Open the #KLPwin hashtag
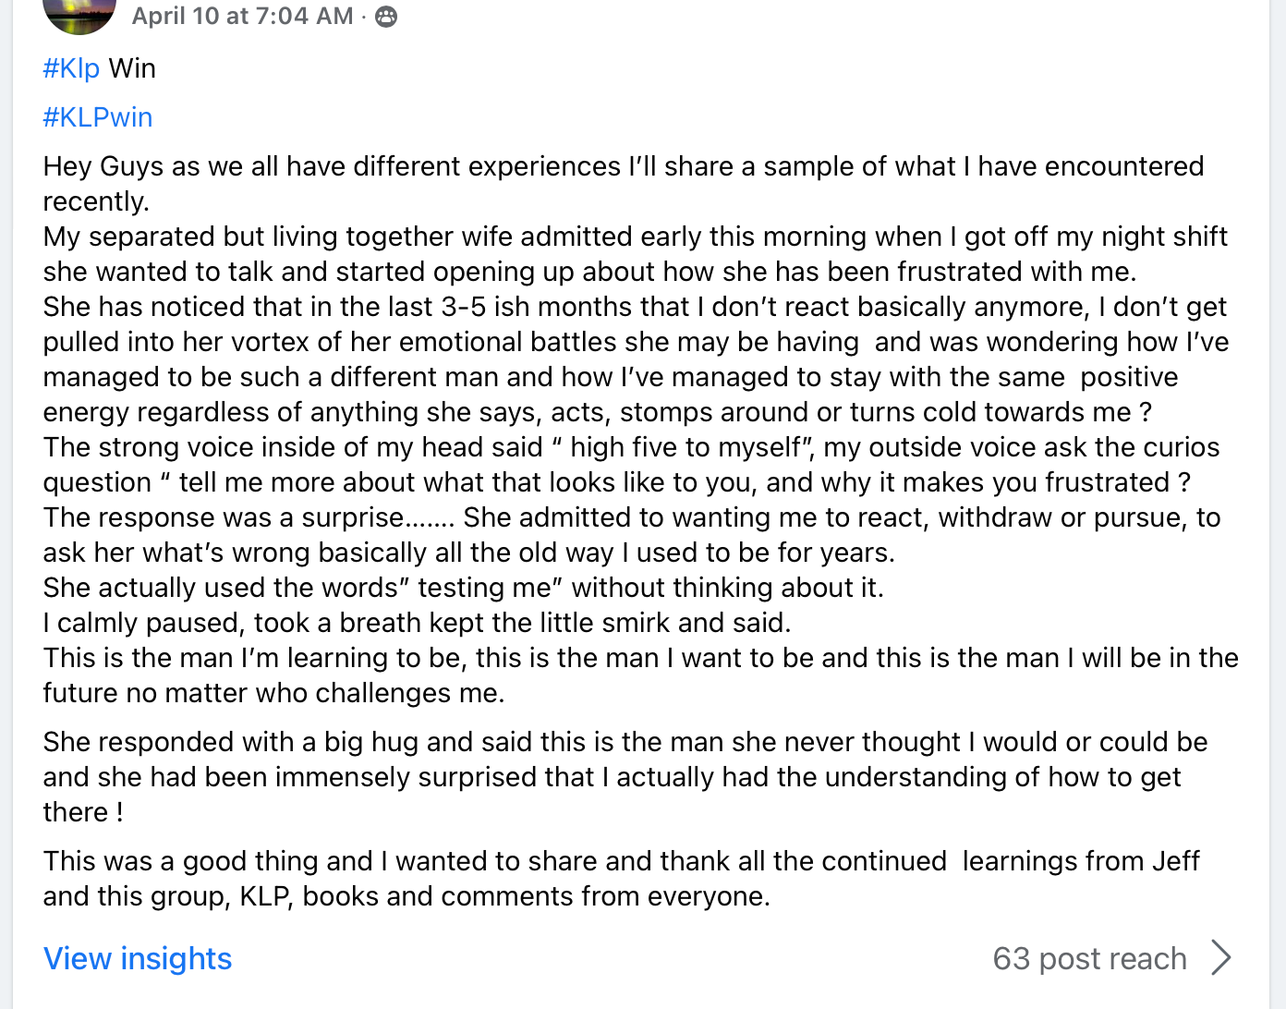1286x1009 pixels. click(98, 117)
